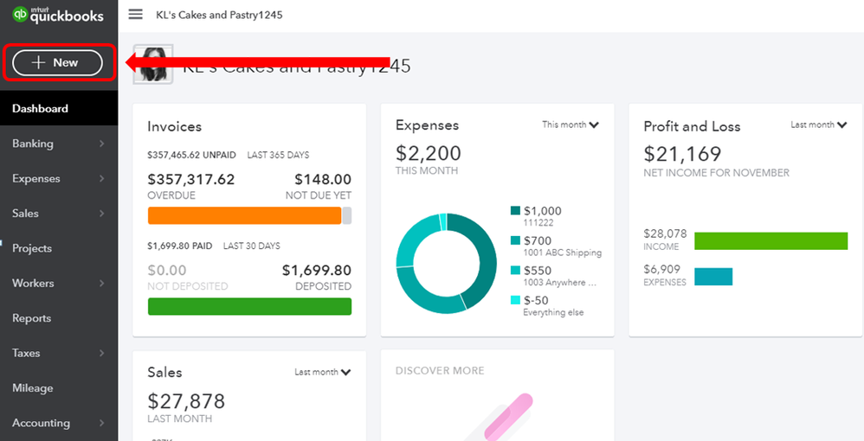
Task: Open the Accounting submenu arrow
Action: point(102,423)
